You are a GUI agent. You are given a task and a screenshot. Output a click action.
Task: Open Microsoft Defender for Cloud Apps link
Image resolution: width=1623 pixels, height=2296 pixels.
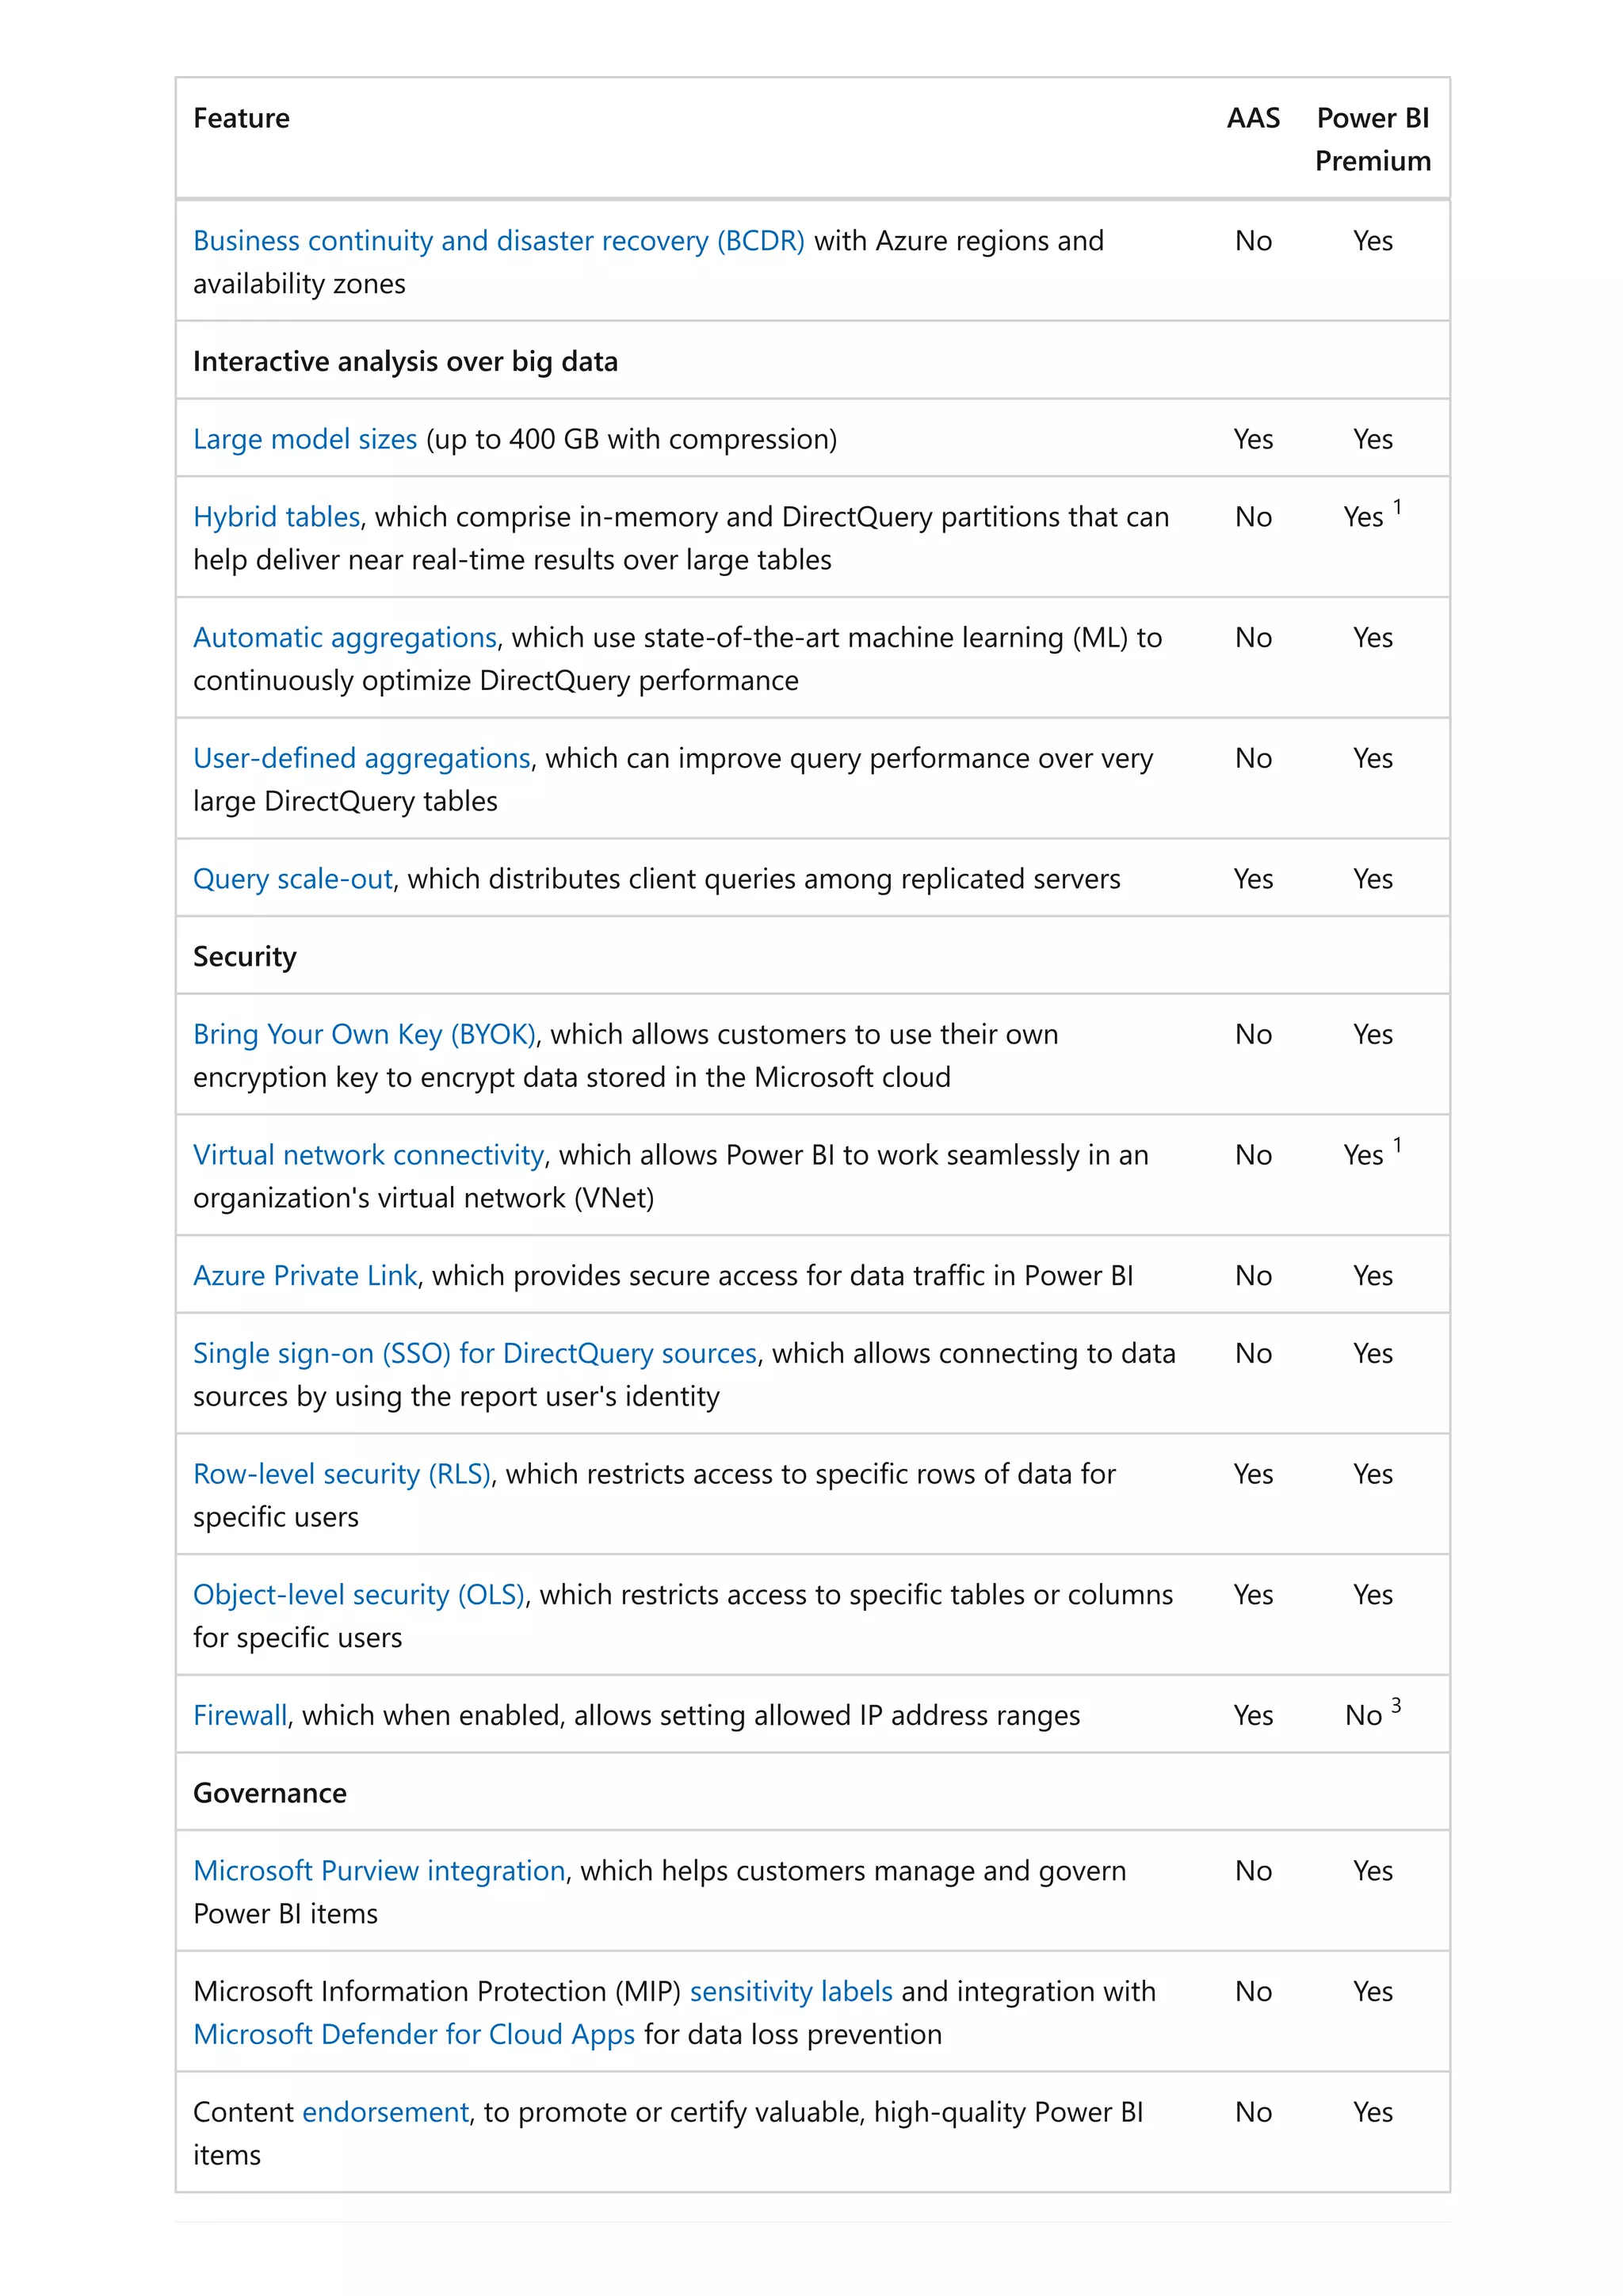414,2035
